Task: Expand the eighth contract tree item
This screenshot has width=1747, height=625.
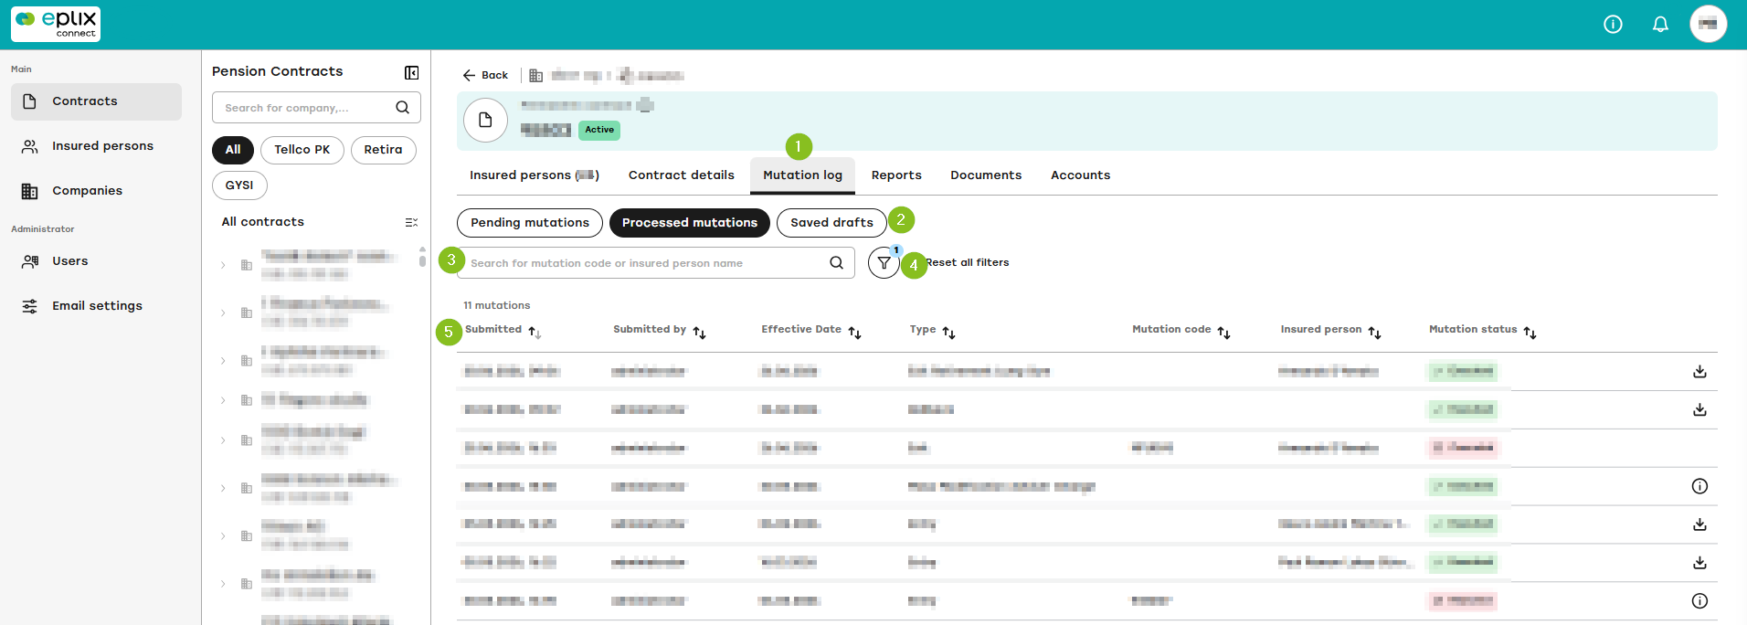Action: click(x=223, y=584)
